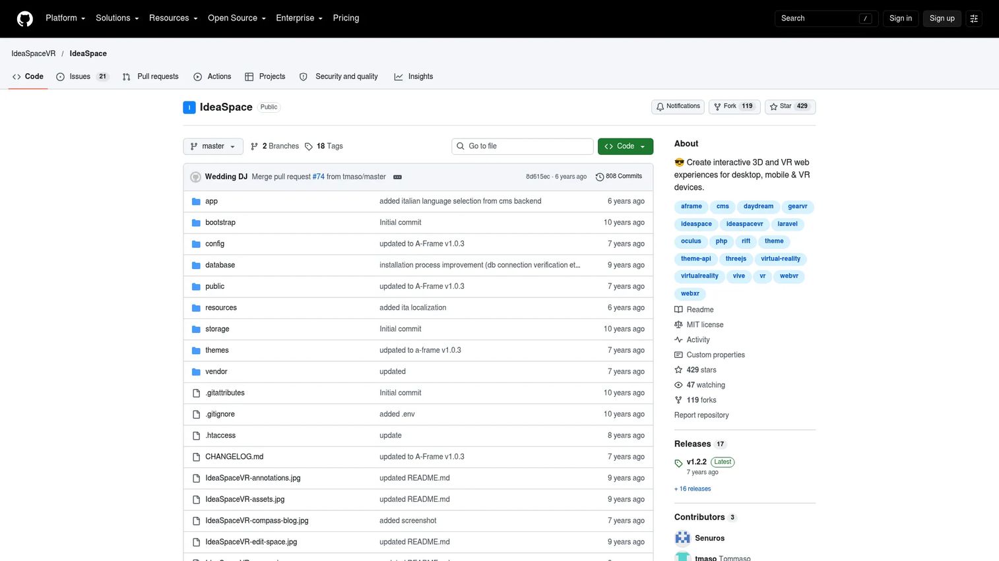Focus the Go to file search field
The width and height of the screenshot is (999, 561).
pos(523,146)
